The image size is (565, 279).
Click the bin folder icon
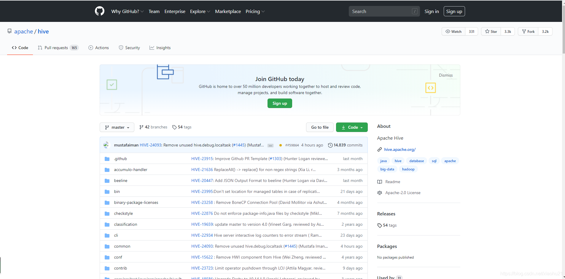107,192
